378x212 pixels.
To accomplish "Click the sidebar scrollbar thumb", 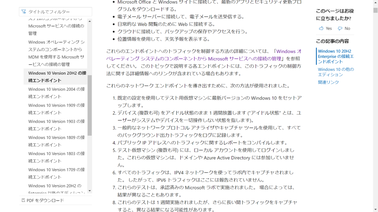I will tap(89, 105).
